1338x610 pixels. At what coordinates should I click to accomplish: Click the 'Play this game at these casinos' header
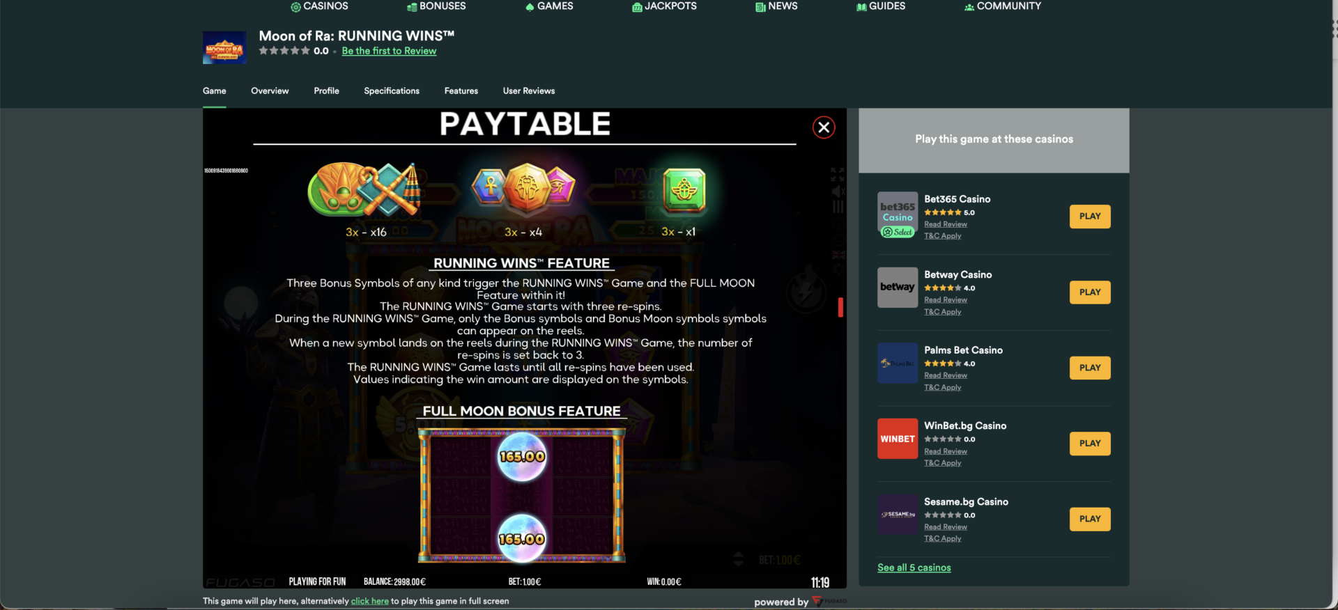pyautogui.click(x=994, y=139)
